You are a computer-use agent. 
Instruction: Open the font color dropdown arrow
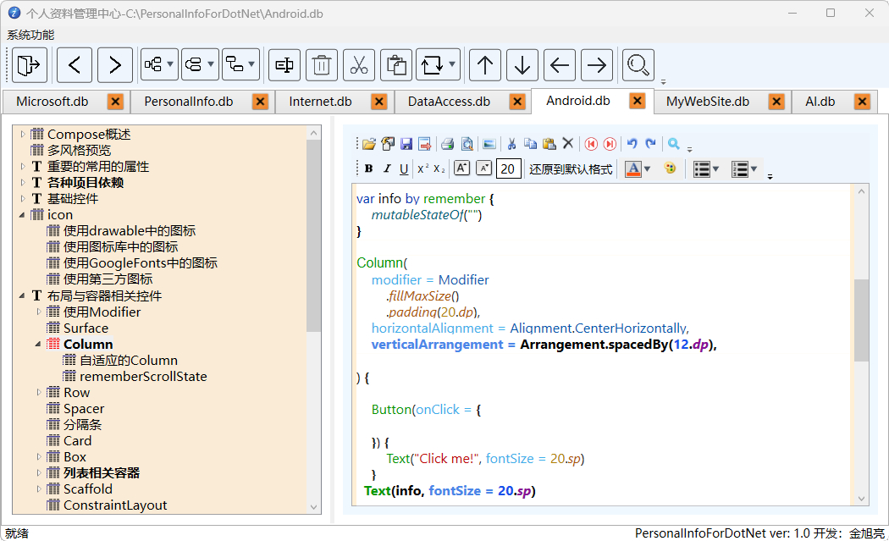coord(647,168)
